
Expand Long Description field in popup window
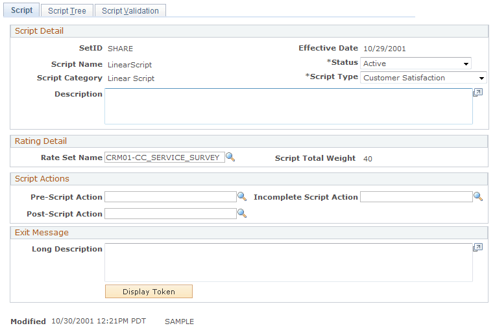coord(477,247)
